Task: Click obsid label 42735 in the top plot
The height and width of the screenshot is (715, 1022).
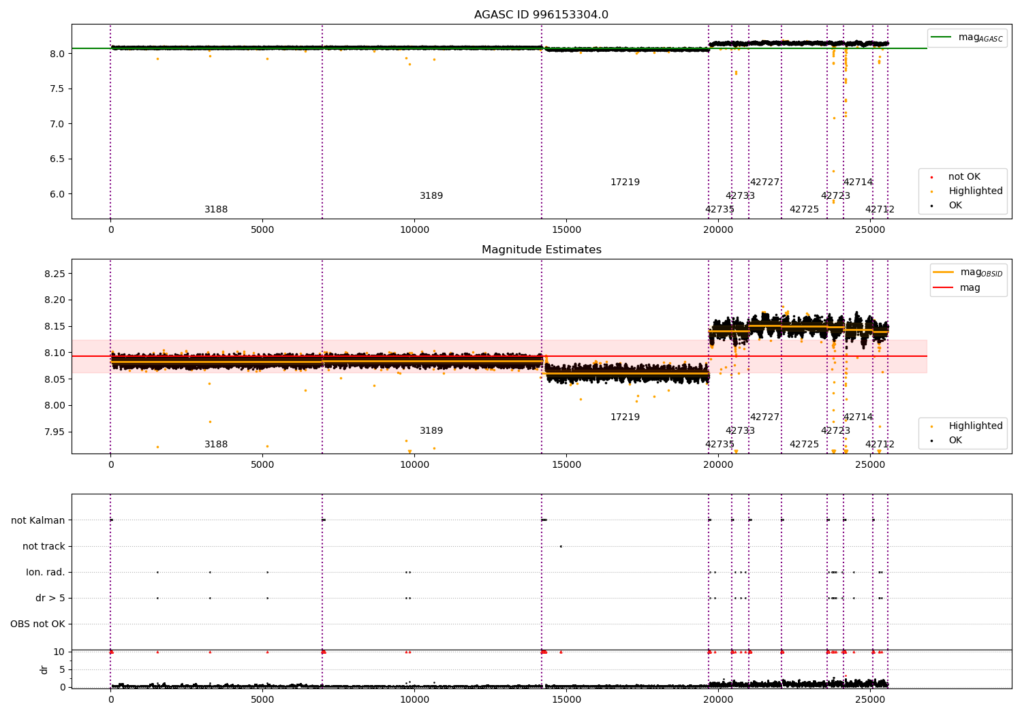Action: coord(719,210)
